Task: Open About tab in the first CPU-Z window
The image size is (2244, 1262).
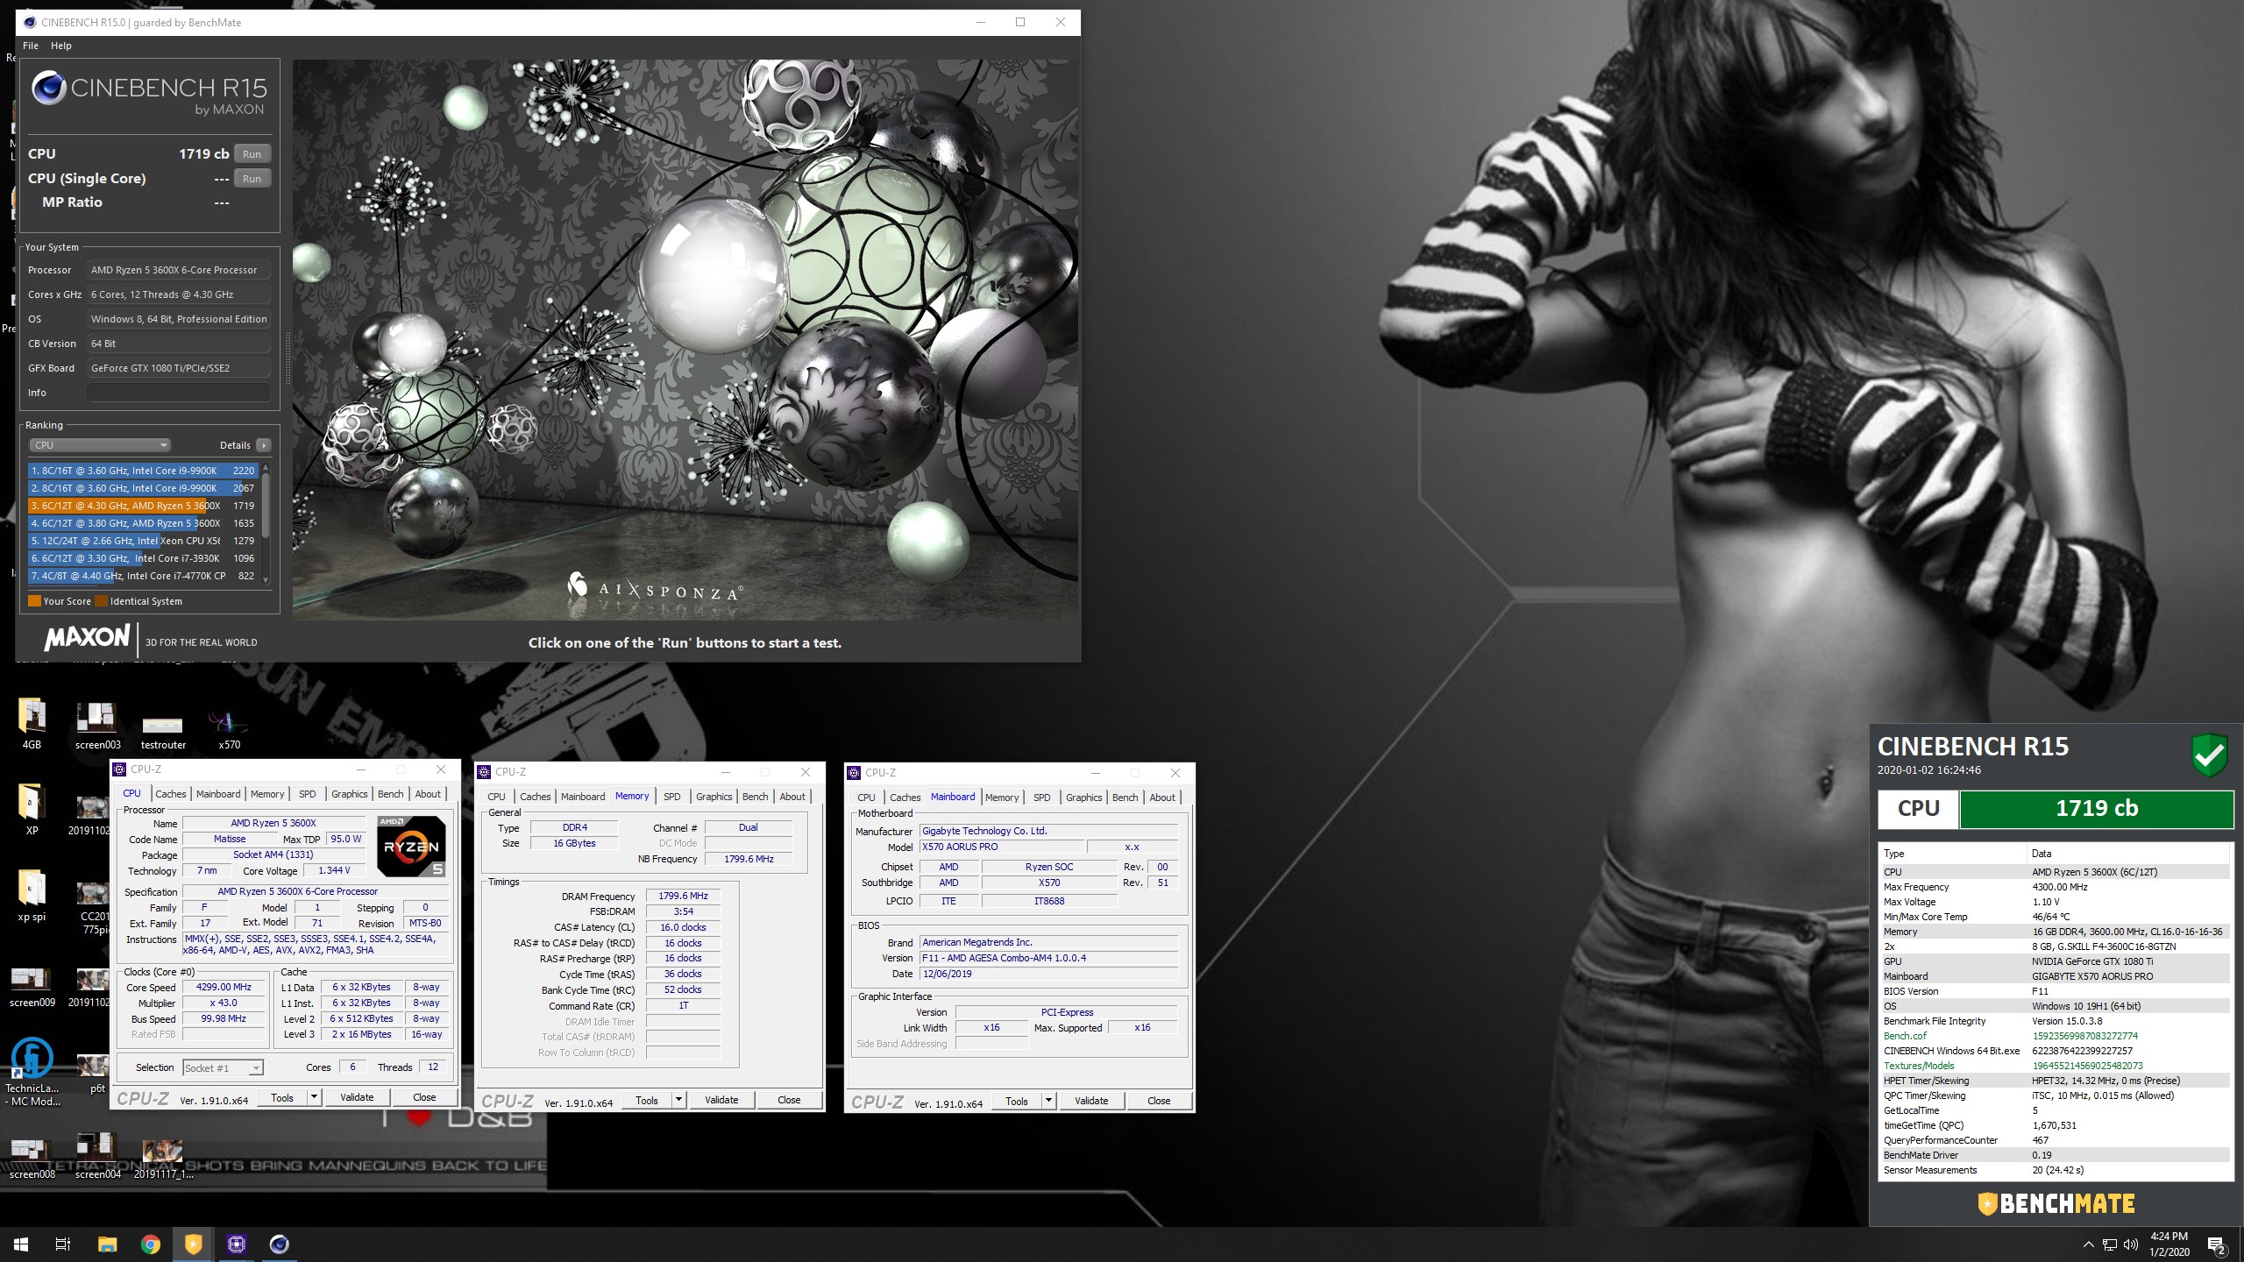Action: coord(428,794)
